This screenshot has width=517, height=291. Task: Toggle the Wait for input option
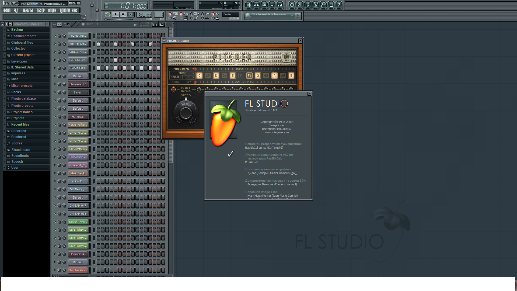[x=181, y=18]
